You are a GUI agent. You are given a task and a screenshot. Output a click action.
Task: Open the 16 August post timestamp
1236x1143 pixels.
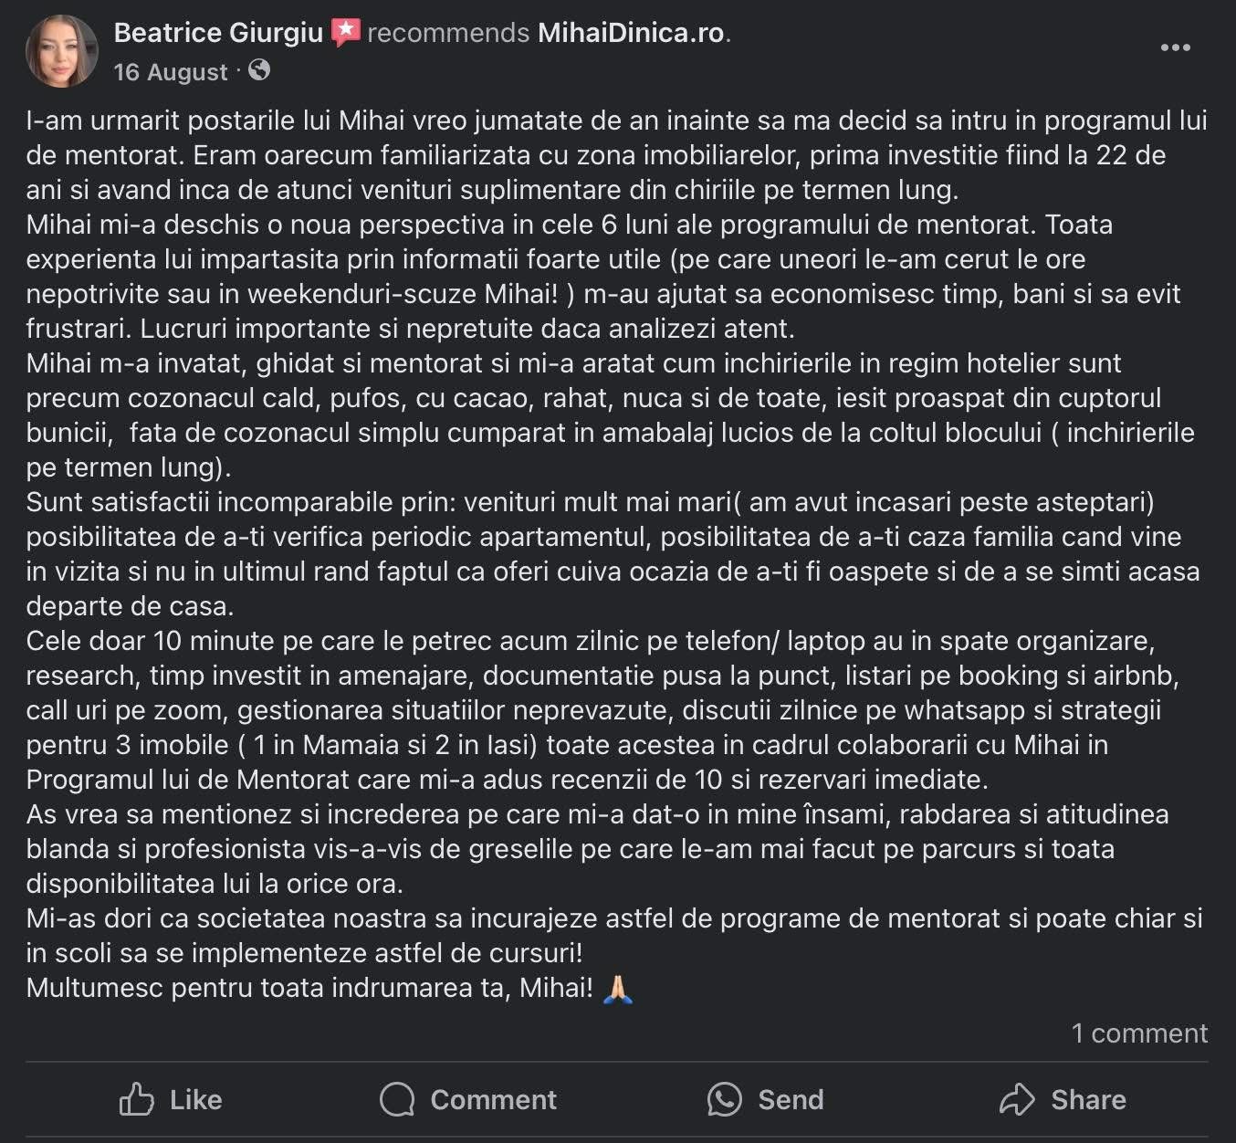coord(171,72)
